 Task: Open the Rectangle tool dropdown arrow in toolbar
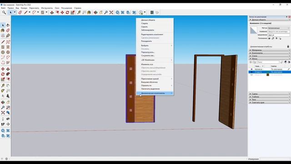click(46, 12)
